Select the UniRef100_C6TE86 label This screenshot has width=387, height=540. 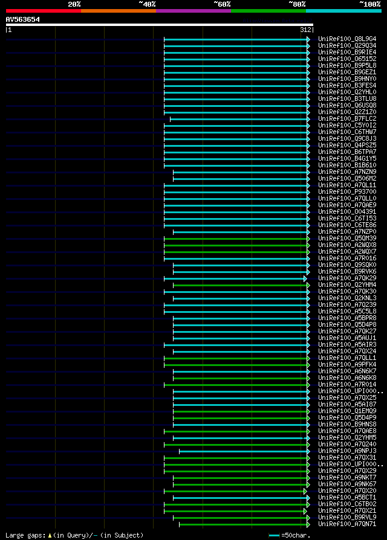pos(347,225)
